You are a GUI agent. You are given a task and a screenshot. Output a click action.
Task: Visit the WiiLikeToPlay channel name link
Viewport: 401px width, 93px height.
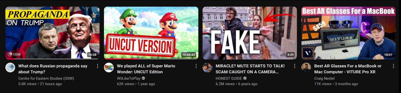click(129, 79)
